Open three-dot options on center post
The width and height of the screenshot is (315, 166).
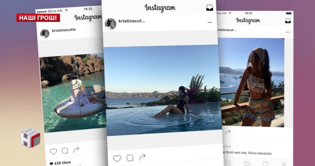tap(210, 22)
